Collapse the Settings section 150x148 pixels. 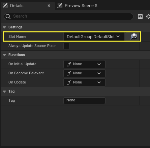4,27
